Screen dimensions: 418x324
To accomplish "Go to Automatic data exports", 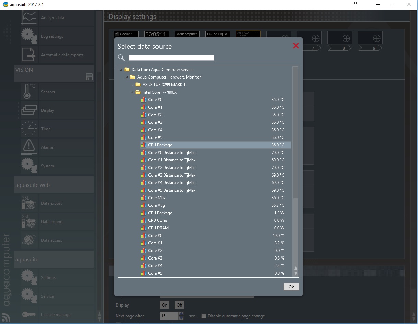I will coord(62,55).
